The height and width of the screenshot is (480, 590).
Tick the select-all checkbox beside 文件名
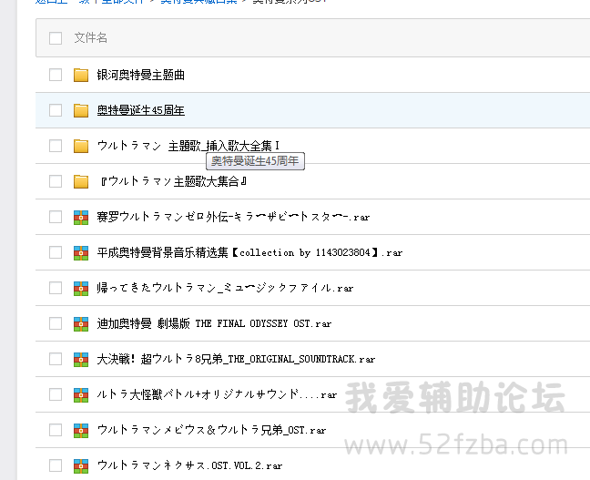coord(56,38)
